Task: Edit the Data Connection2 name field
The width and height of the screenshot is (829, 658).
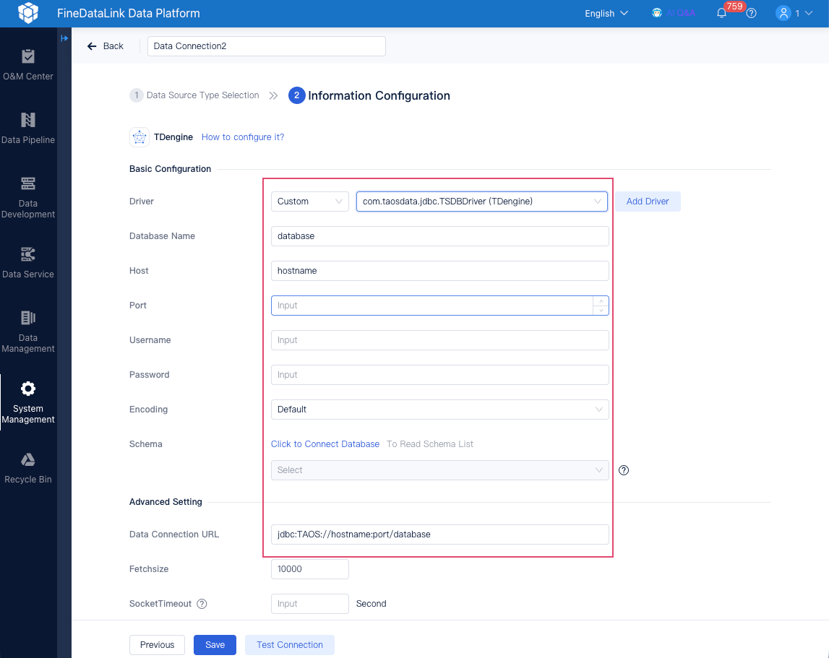Action: click(x=267, y=46)
